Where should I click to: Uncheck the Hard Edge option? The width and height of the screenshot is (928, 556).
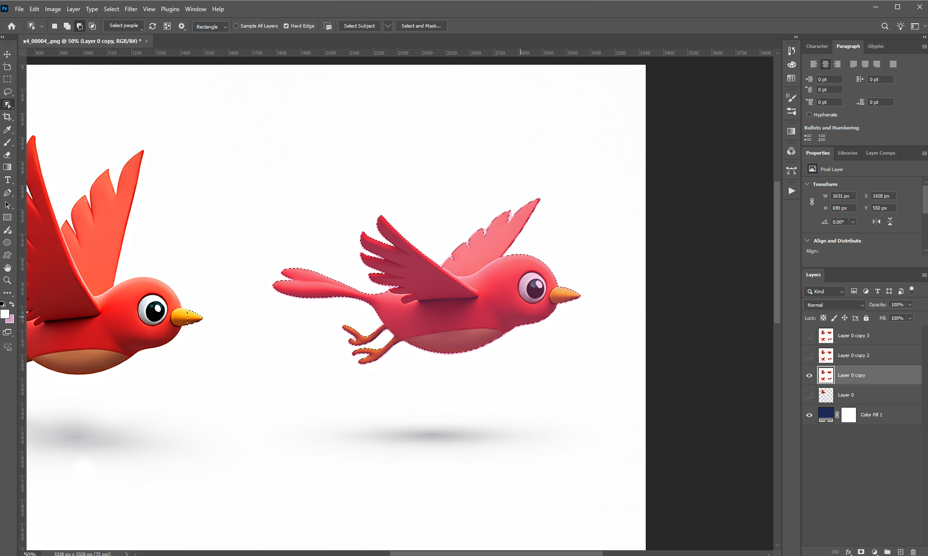pyautogui.click(x=286, y=26)
